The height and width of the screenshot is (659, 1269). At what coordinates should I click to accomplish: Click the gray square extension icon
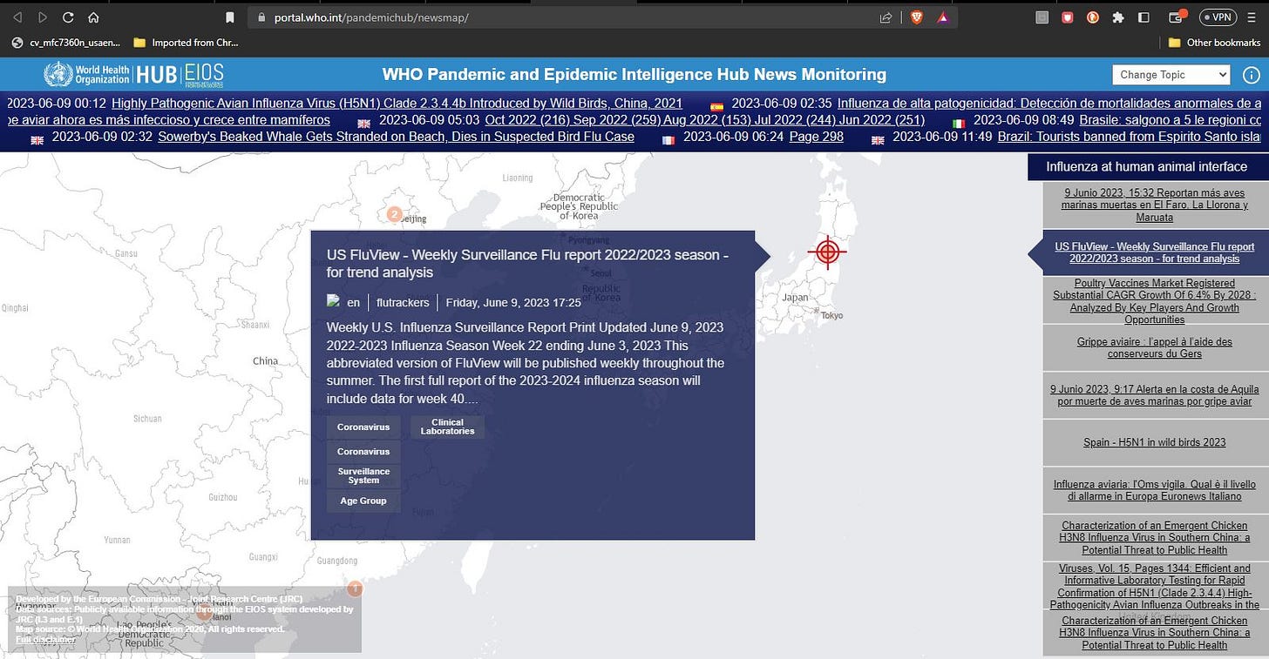pos(1042,17)
